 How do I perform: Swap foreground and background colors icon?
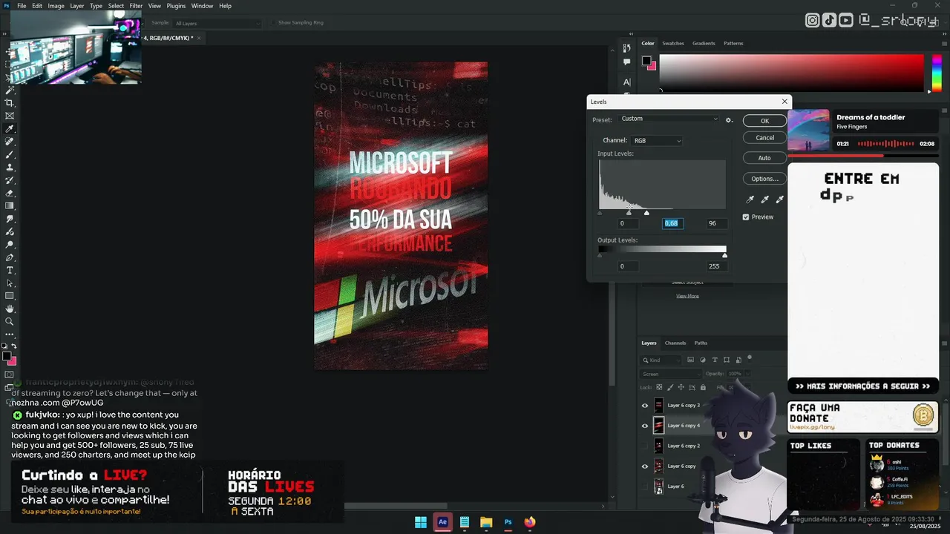(x=14, y=346)
